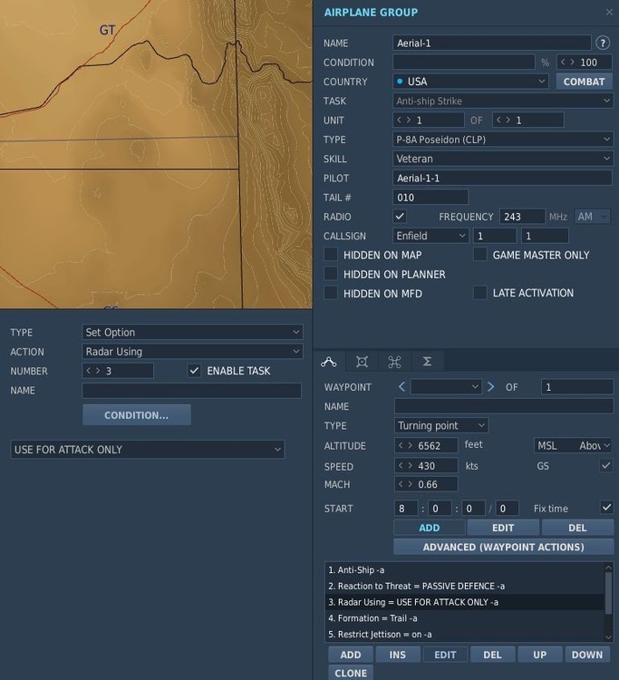Click the waypoint DEL button
The height and width of the screenshot is (680, 619).
[577, 528]
